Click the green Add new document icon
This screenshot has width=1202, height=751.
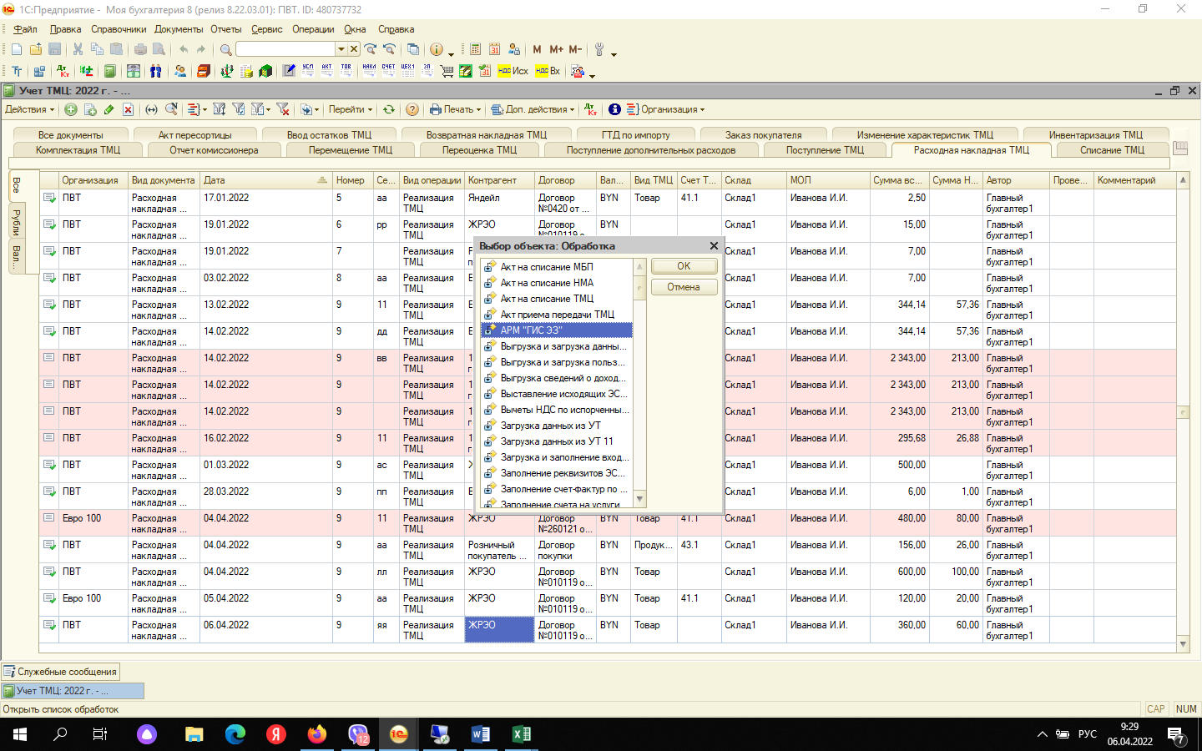coord(71,109)
